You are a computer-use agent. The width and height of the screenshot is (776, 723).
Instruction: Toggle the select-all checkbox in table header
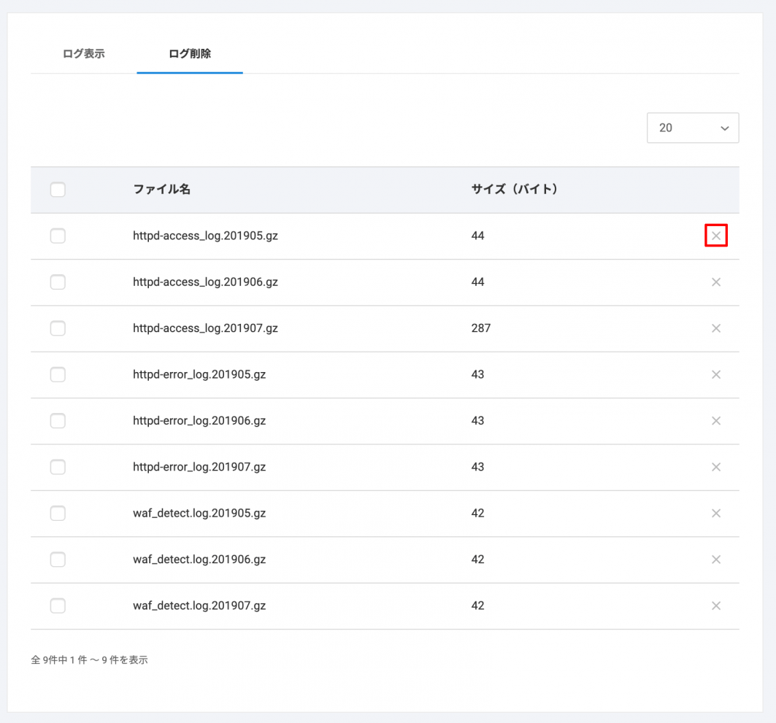[x=58, y=190]
